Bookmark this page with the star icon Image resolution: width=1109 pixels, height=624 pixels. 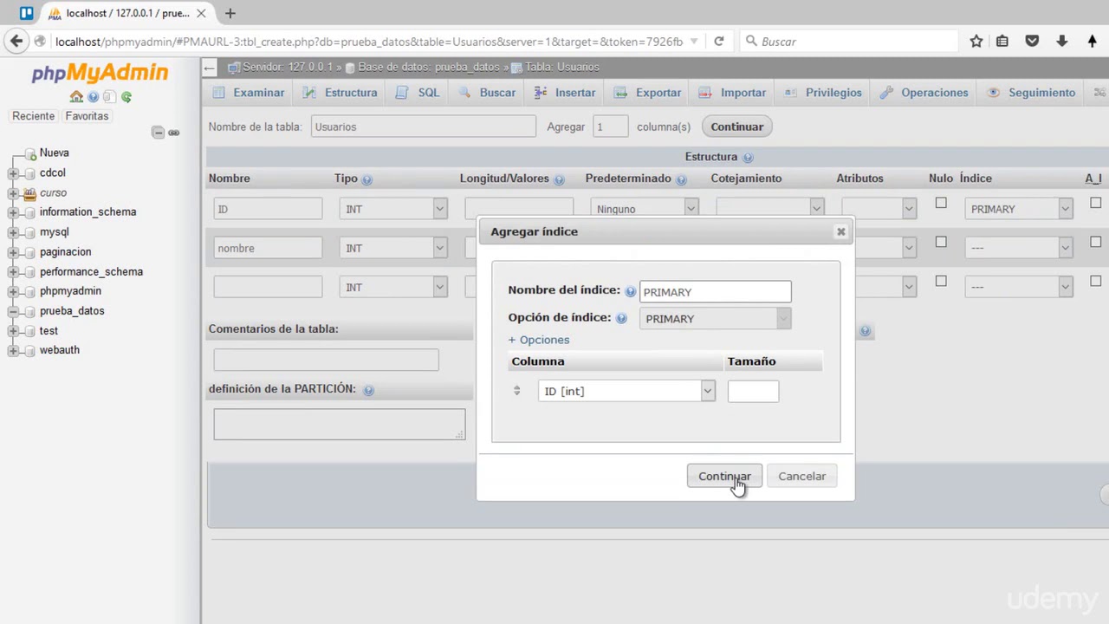click(976, 41)
